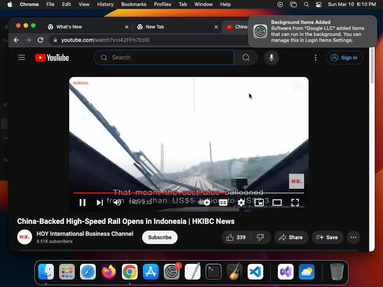
Task: Save video to playlist
Action: click(x=327, y=237)
